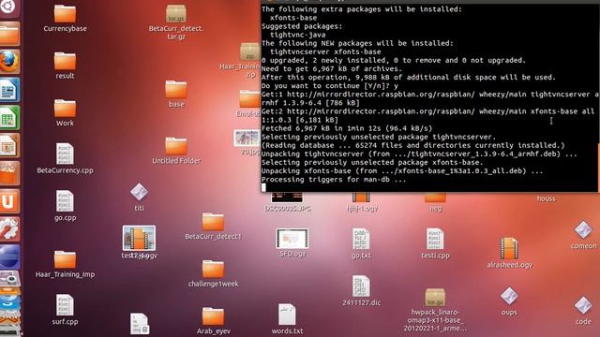The image size is (600, 337).
Task: Click the houss label on desktop
Action: [x=546, y=198]
